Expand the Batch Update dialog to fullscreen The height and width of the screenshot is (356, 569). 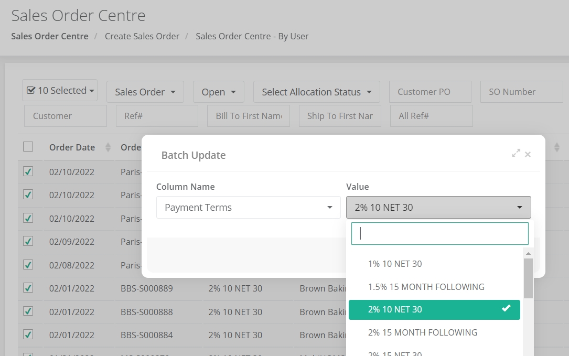point(516,153)
